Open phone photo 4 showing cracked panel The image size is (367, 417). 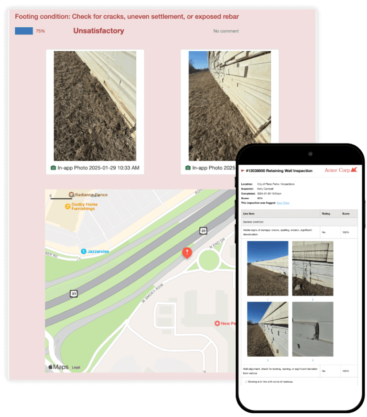point(313,329)
